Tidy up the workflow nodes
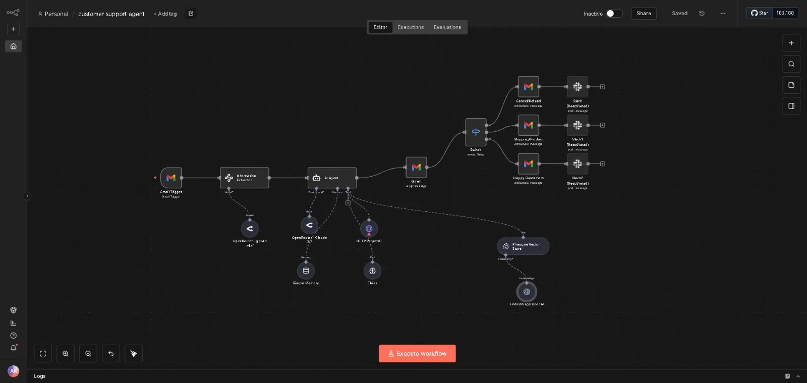Image resolution: width=807 pixels, height=383 pixels. (x=134, y=354)
